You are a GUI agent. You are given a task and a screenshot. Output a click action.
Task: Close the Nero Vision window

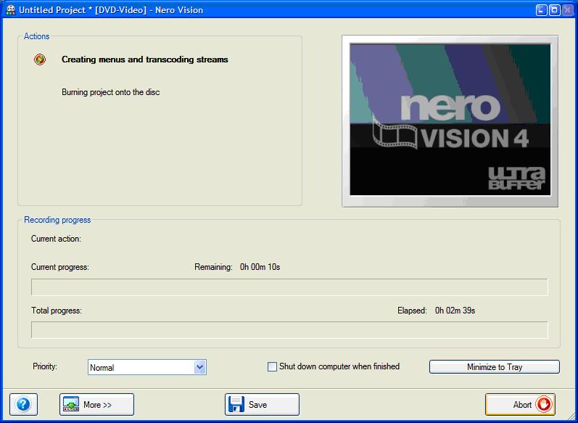[567, 10]
